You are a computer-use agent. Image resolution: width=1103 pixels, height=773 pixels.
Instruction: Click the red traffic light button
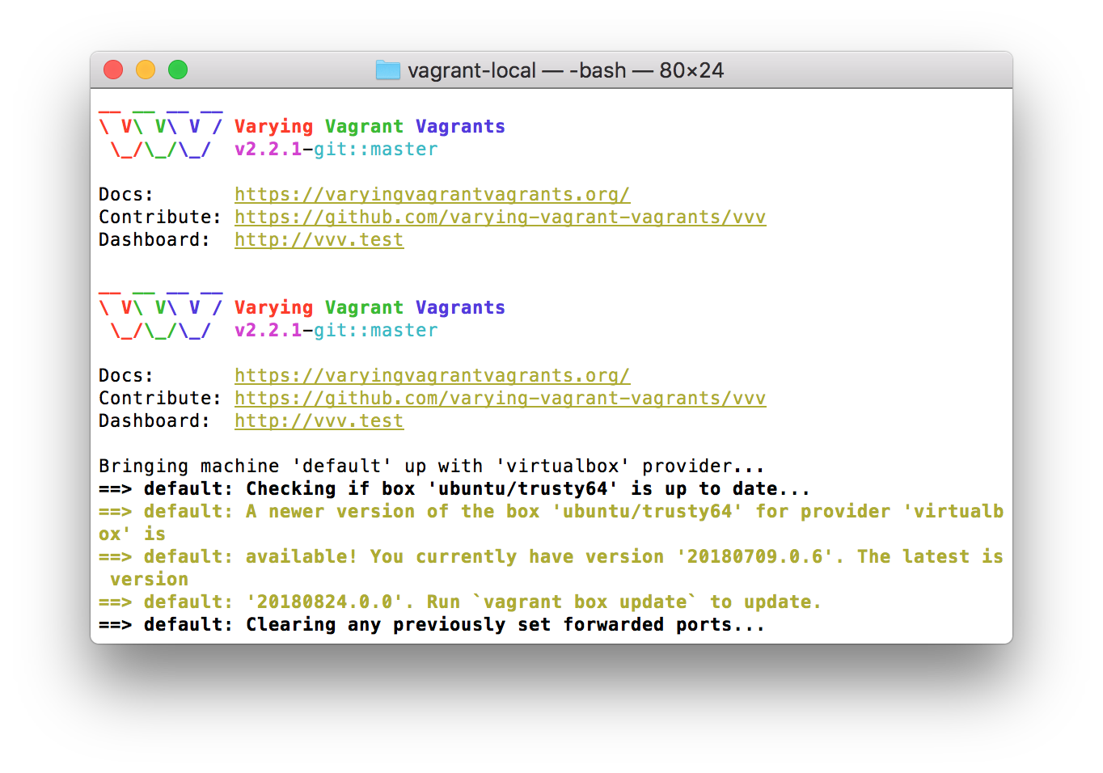(113, 70)
